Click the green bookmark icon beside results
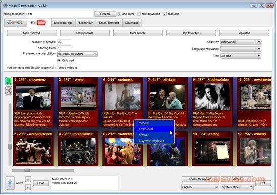 click(x=8, y=81)
